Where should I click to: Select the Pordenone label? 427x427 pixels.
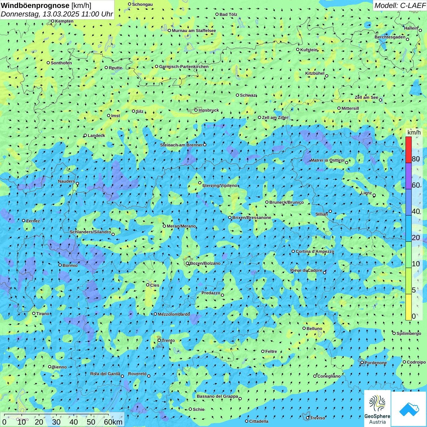376,363
